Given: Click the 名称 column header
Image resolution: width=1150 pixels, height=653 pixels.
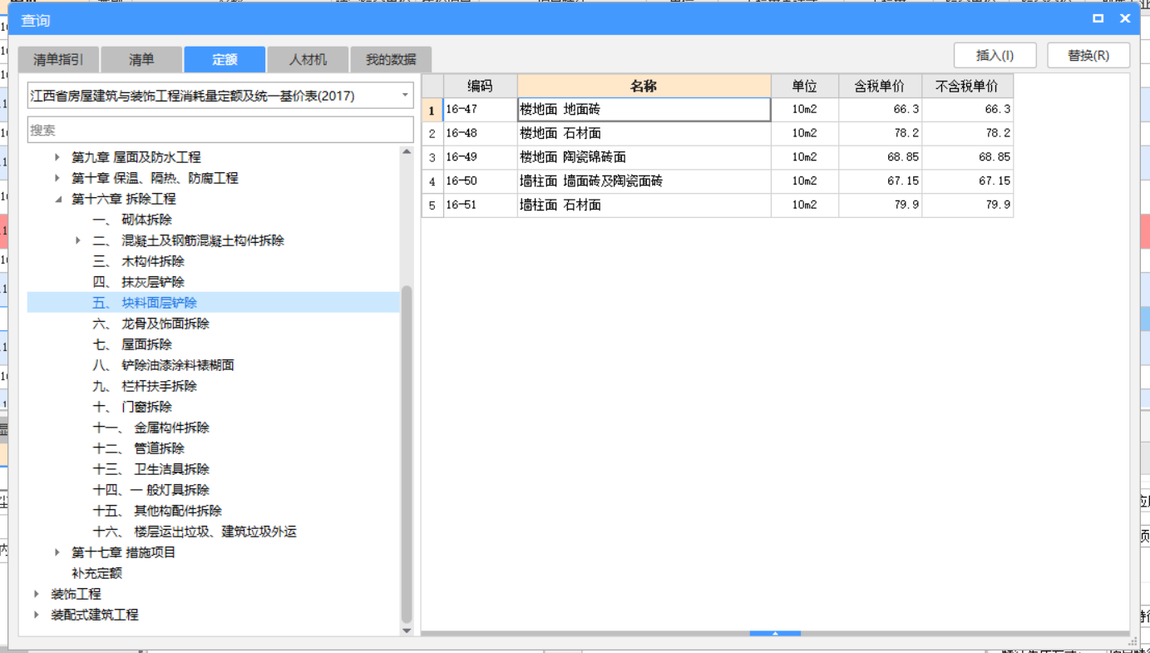Looking at the screenshot, I should coord(644,86).
